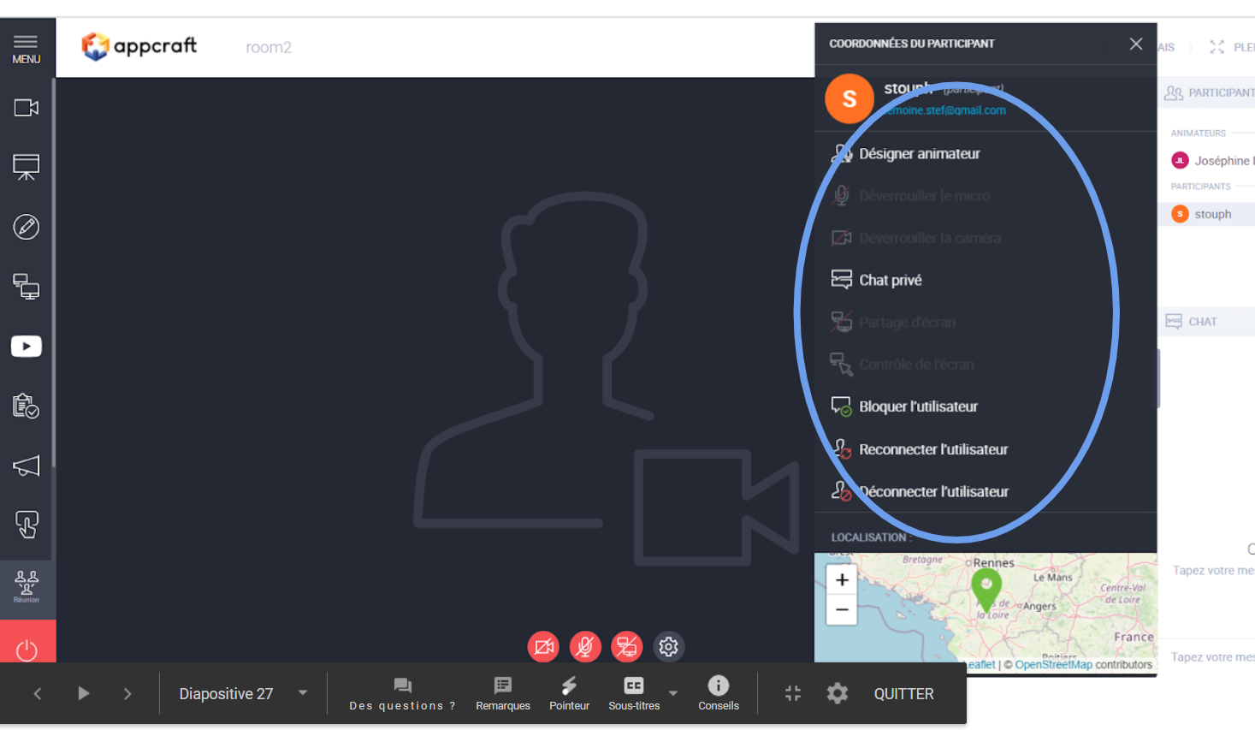This screenshot has height=730, width=1255.
Task: Click the YouTube video icon in sidebar
Action: point(27,347)
